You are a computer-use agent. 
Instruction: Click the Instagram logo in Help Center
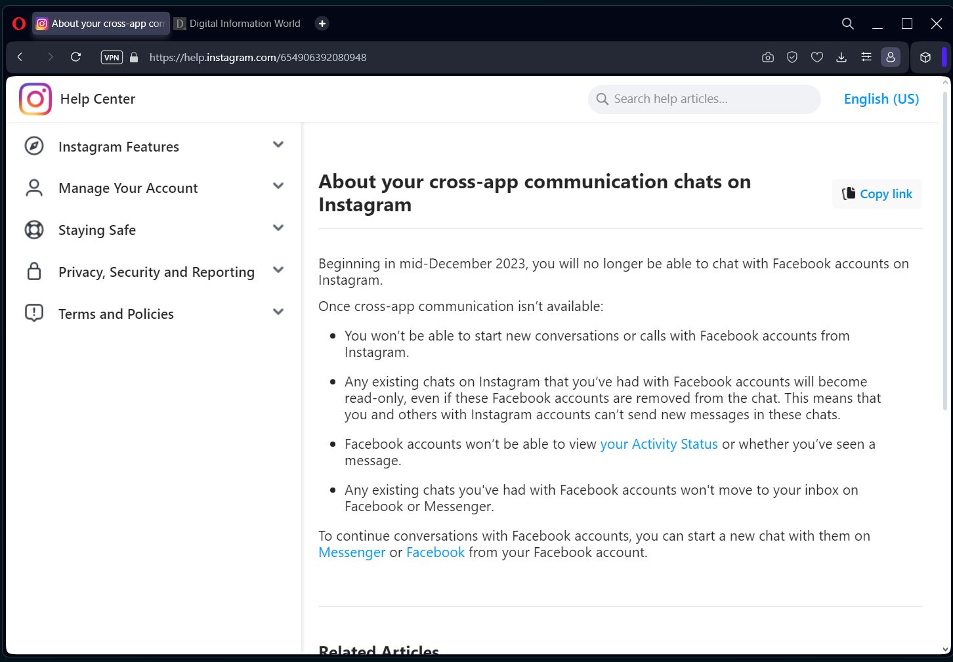tap(35, 99)
